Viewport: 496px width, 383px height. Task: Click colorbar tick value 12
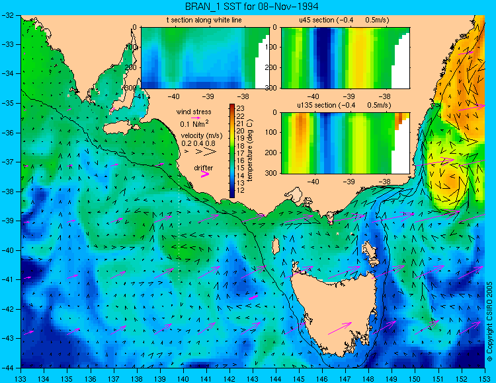click(x=240, y=190)
